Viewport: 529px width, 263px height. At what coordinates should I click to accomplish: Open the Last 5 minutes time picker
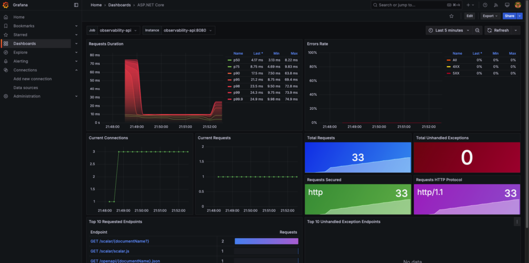pos(449,30)
